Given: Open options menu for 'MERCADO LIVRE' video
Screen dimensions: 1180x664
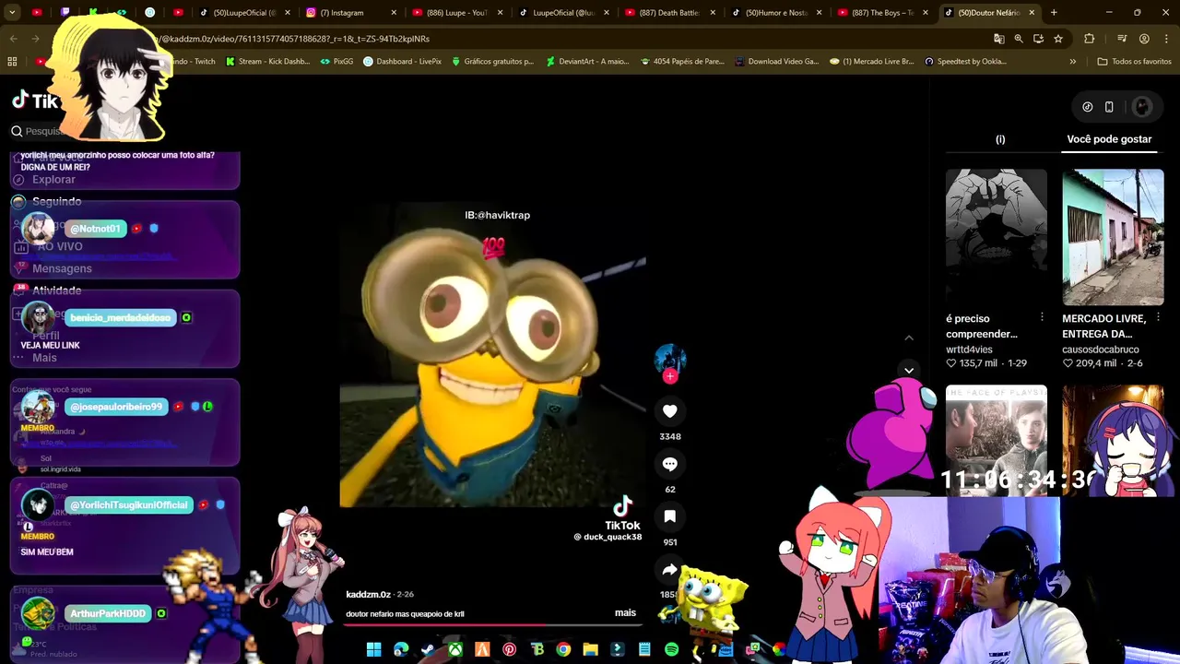Looking at the screenshot, I should pos(1158,317).
